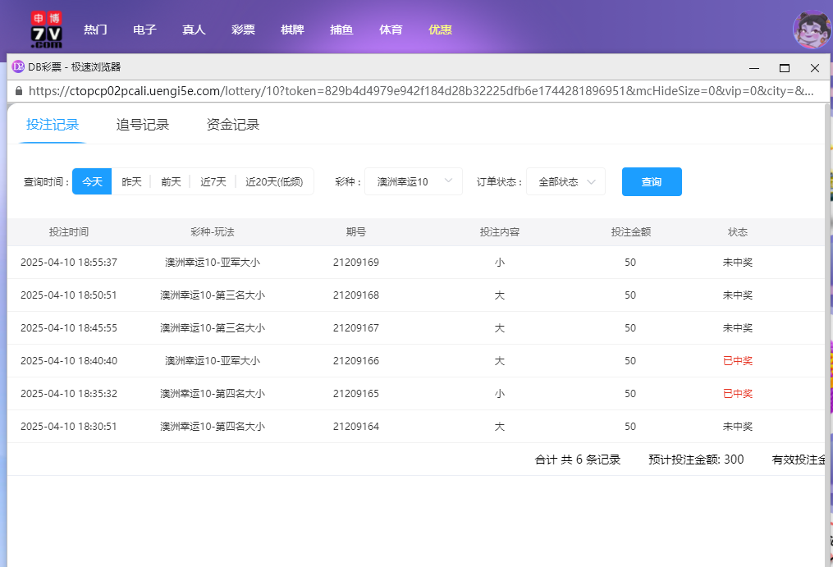Viewport: 833px width, 567px height.
Task: Expand the 全部状态 order status dropdown
Action: (565, 181)
